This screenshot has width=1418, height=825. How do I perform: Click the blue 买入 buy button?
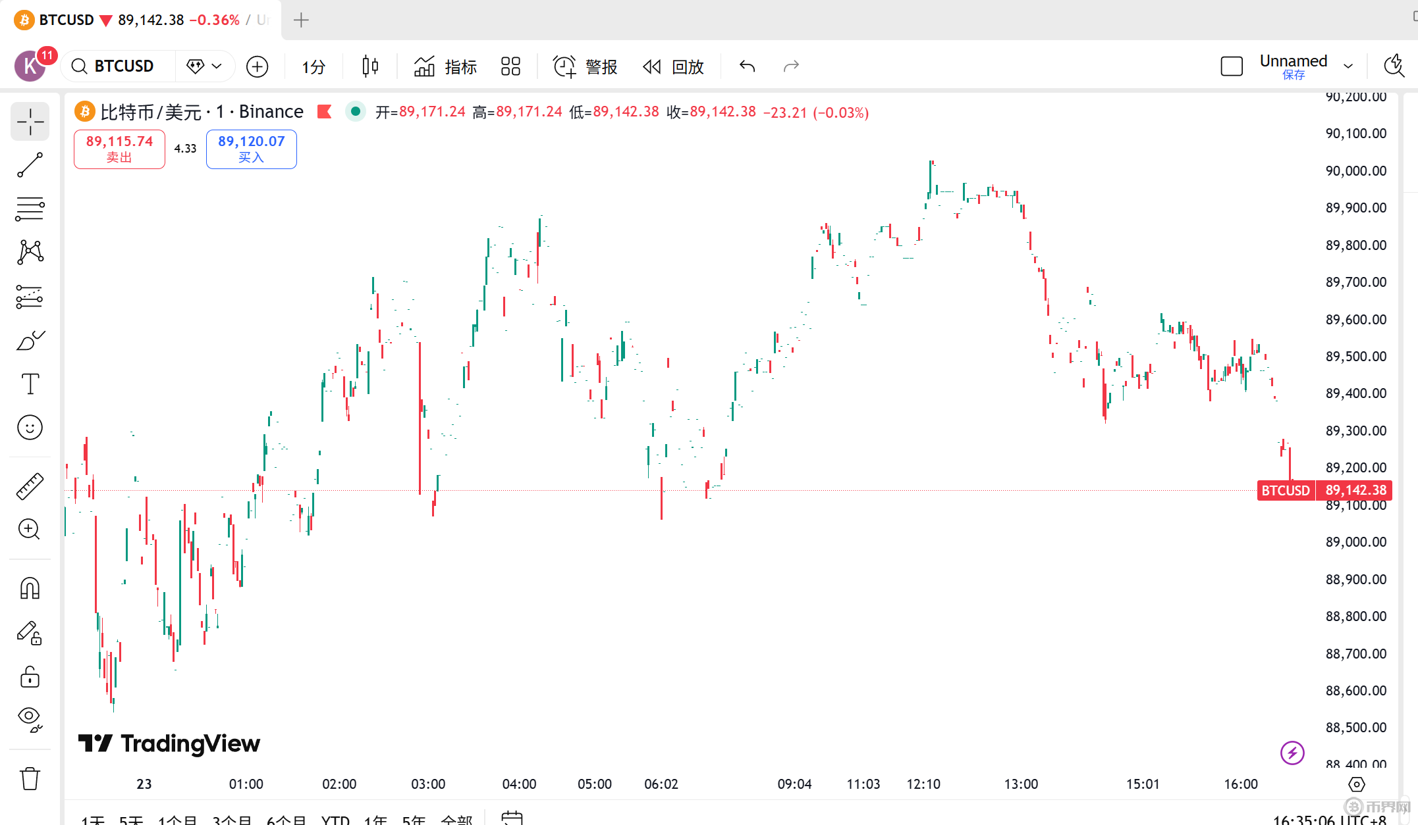click(251, 149)
